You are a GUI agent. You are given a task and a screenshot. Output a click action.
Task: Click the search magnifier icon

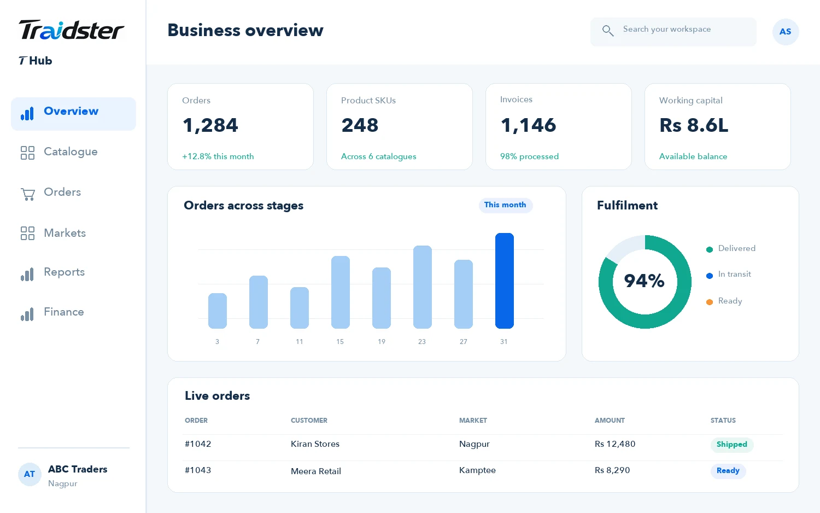(x=608, y=31)
